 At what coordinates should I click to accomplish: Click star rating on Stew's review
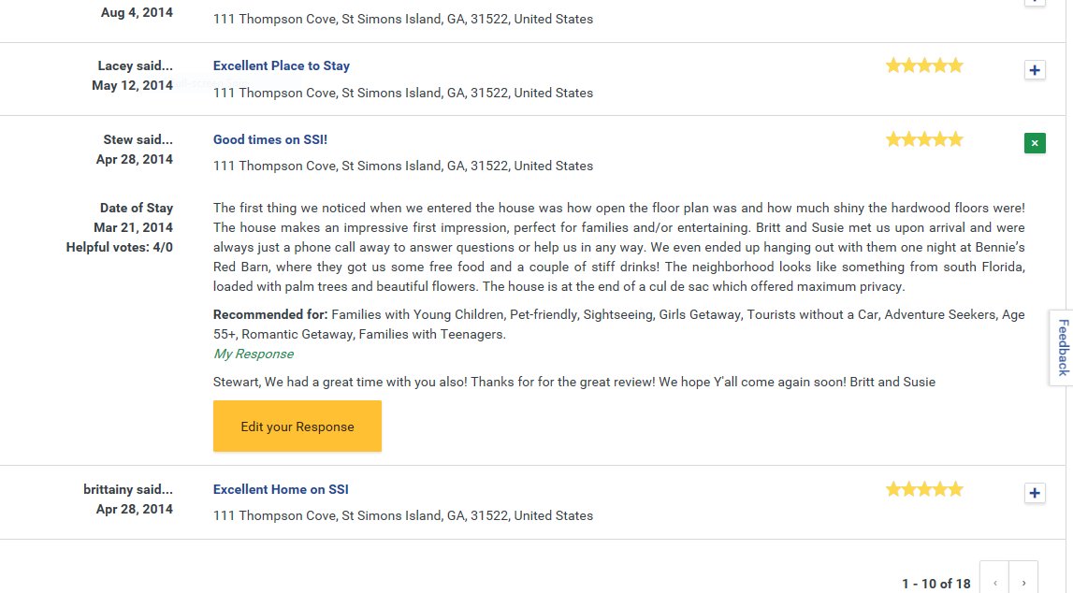click(924, 139)
